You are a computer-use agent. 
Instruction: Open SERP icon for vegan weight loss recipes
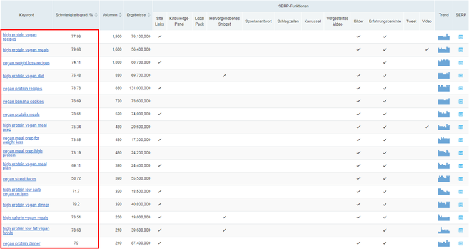pyautogui.click(x=461, y=62)
